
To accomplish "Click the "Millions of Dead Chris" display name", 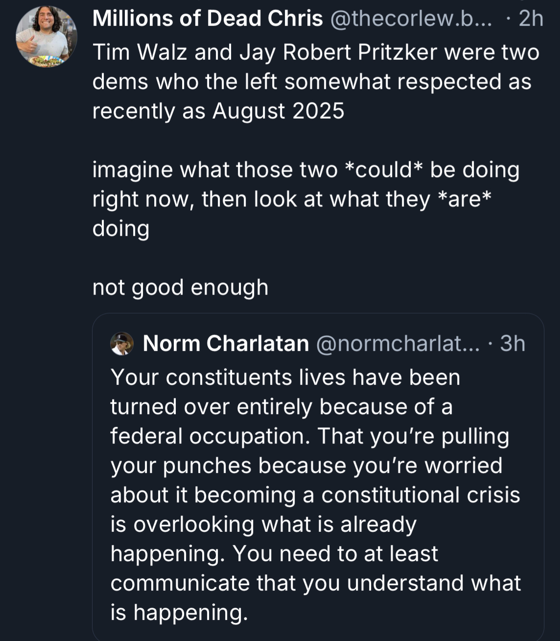I will pos(208,19).
